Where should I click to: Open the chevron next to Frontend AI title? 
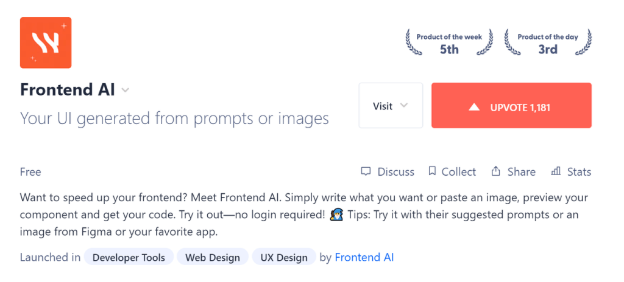(x=125, y=91)
